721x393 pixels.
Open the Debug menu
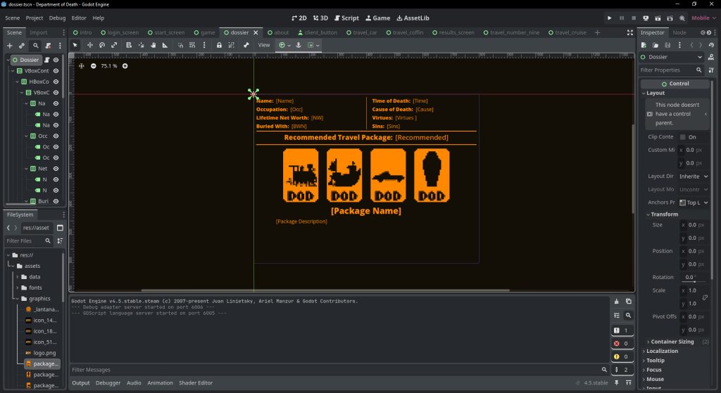click(x=58, y=18)
